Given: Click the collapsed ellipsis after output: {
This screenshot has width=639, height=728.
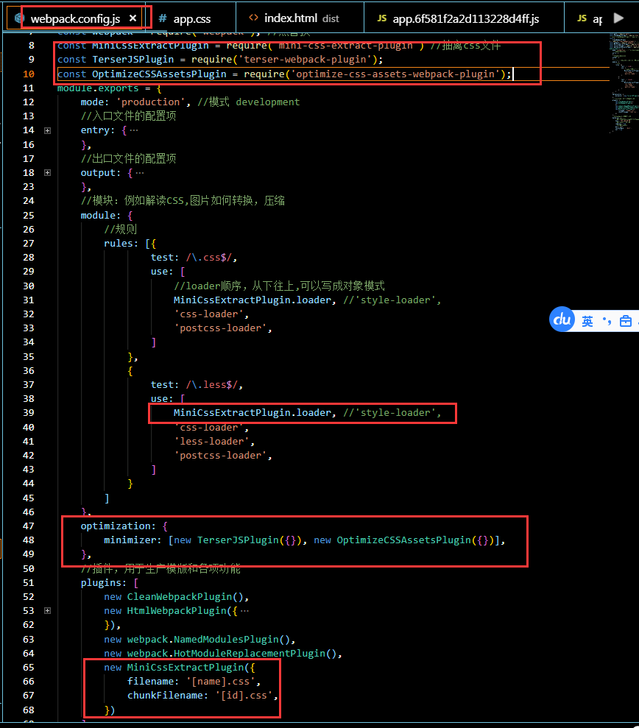Looking at the screenshot, I should [140, 173].
